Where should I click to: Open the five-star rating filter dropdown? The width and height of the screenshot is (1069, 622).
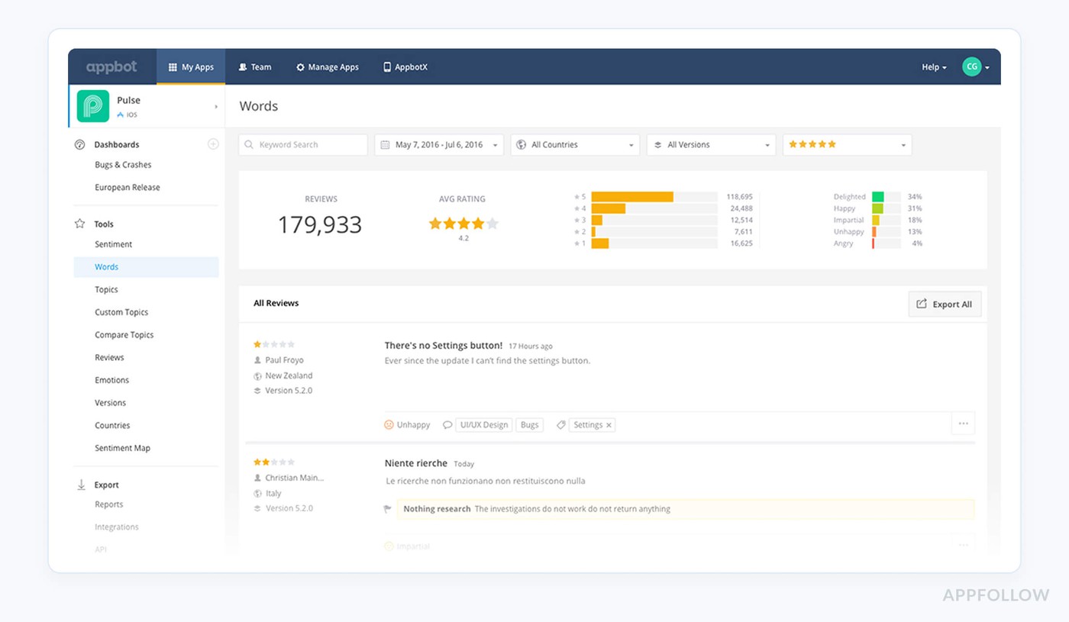pos(846,144)
